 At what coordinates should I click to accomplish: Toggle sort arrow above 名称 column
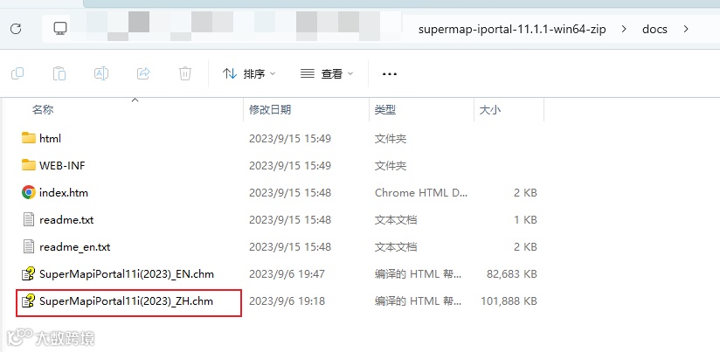pos(135,100)
